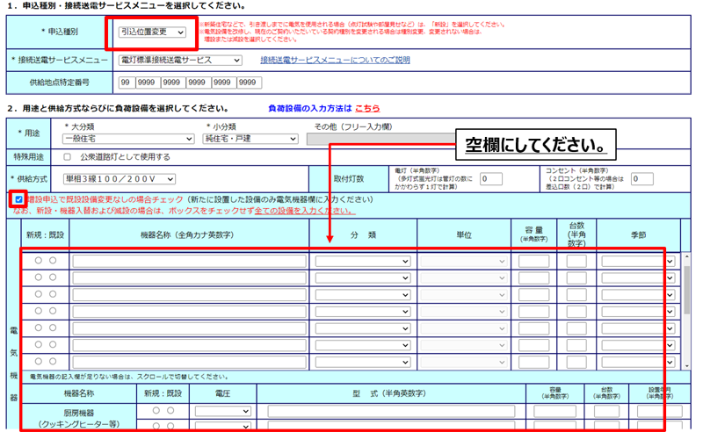This screenshot has height=432, width=703.
Task: Click 厨房機器 first row 台数 field
Action: point(606,412)
